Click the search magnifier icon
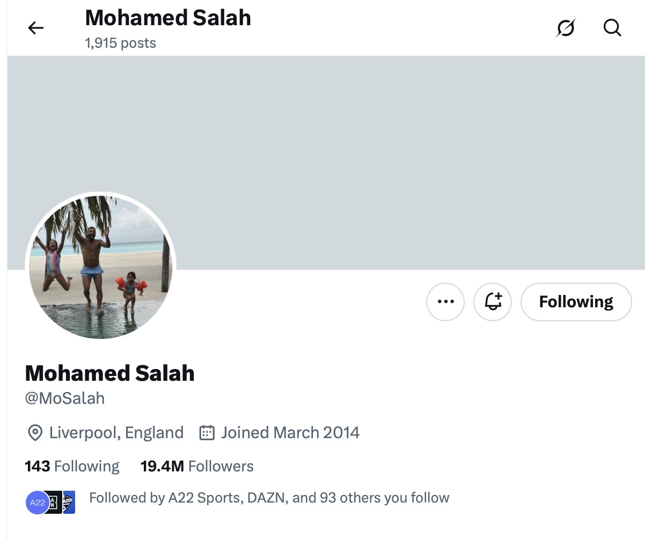645x539 pixels. coord(612,28)
